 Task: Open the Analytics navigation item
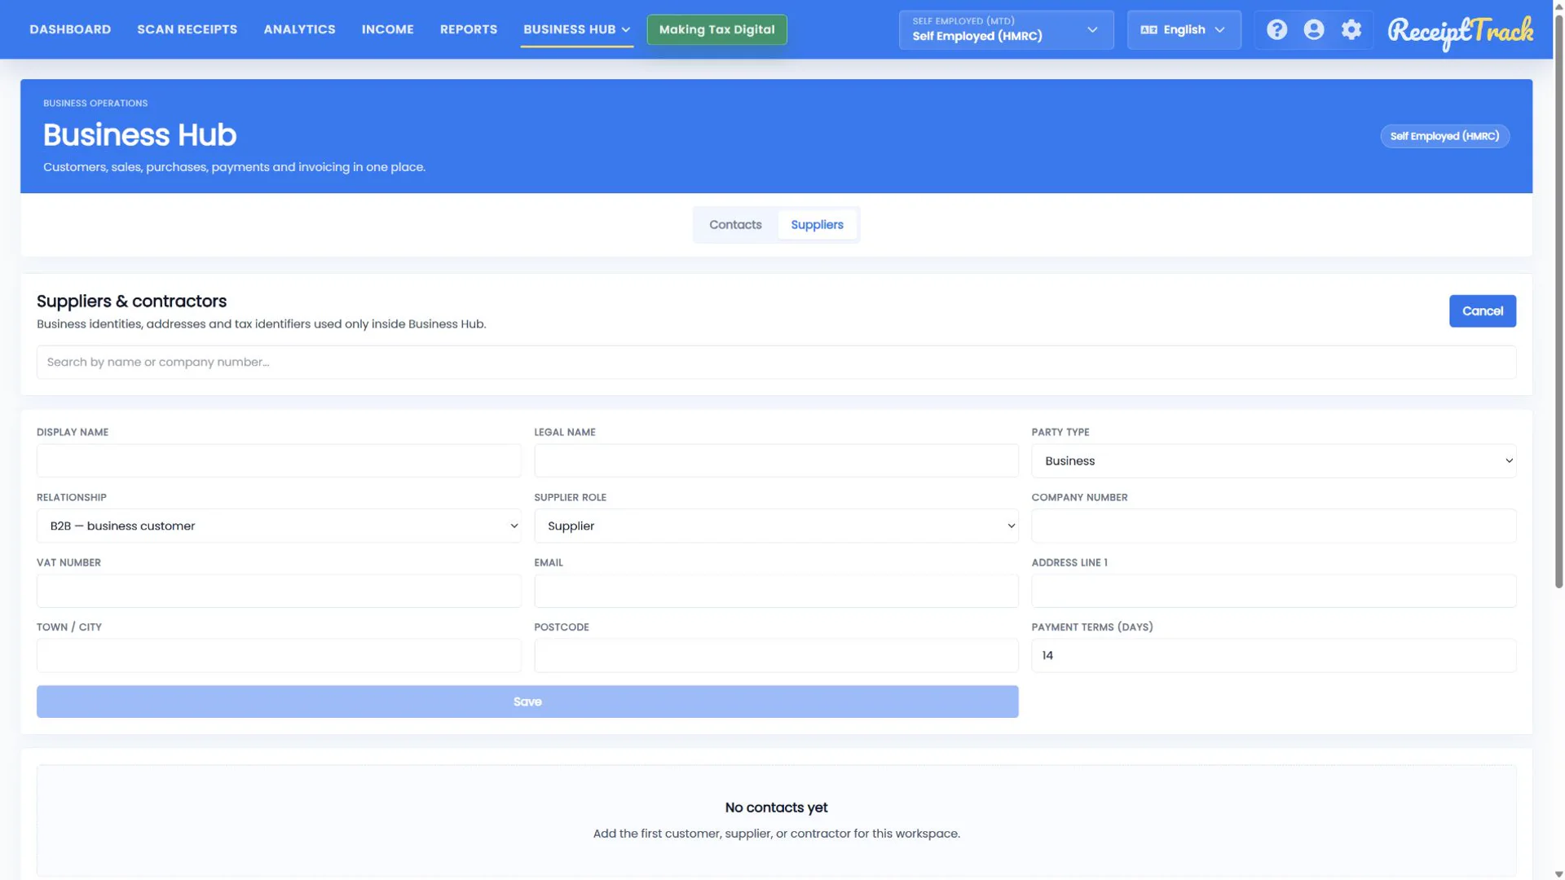click(299, 29)
